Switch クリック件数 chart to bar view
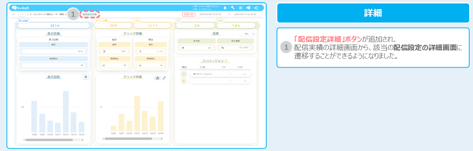Viewport: 473px width, 151px height. click(x=157, y=78)
